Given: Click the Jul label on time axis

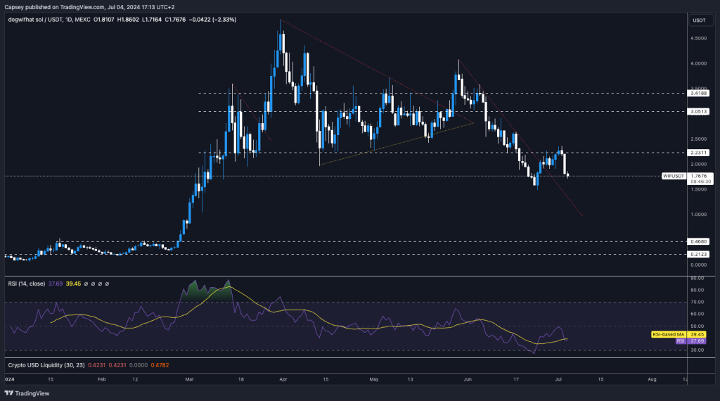Looking at the screenshot, I should pyautogui.click(x=558, y=379).
